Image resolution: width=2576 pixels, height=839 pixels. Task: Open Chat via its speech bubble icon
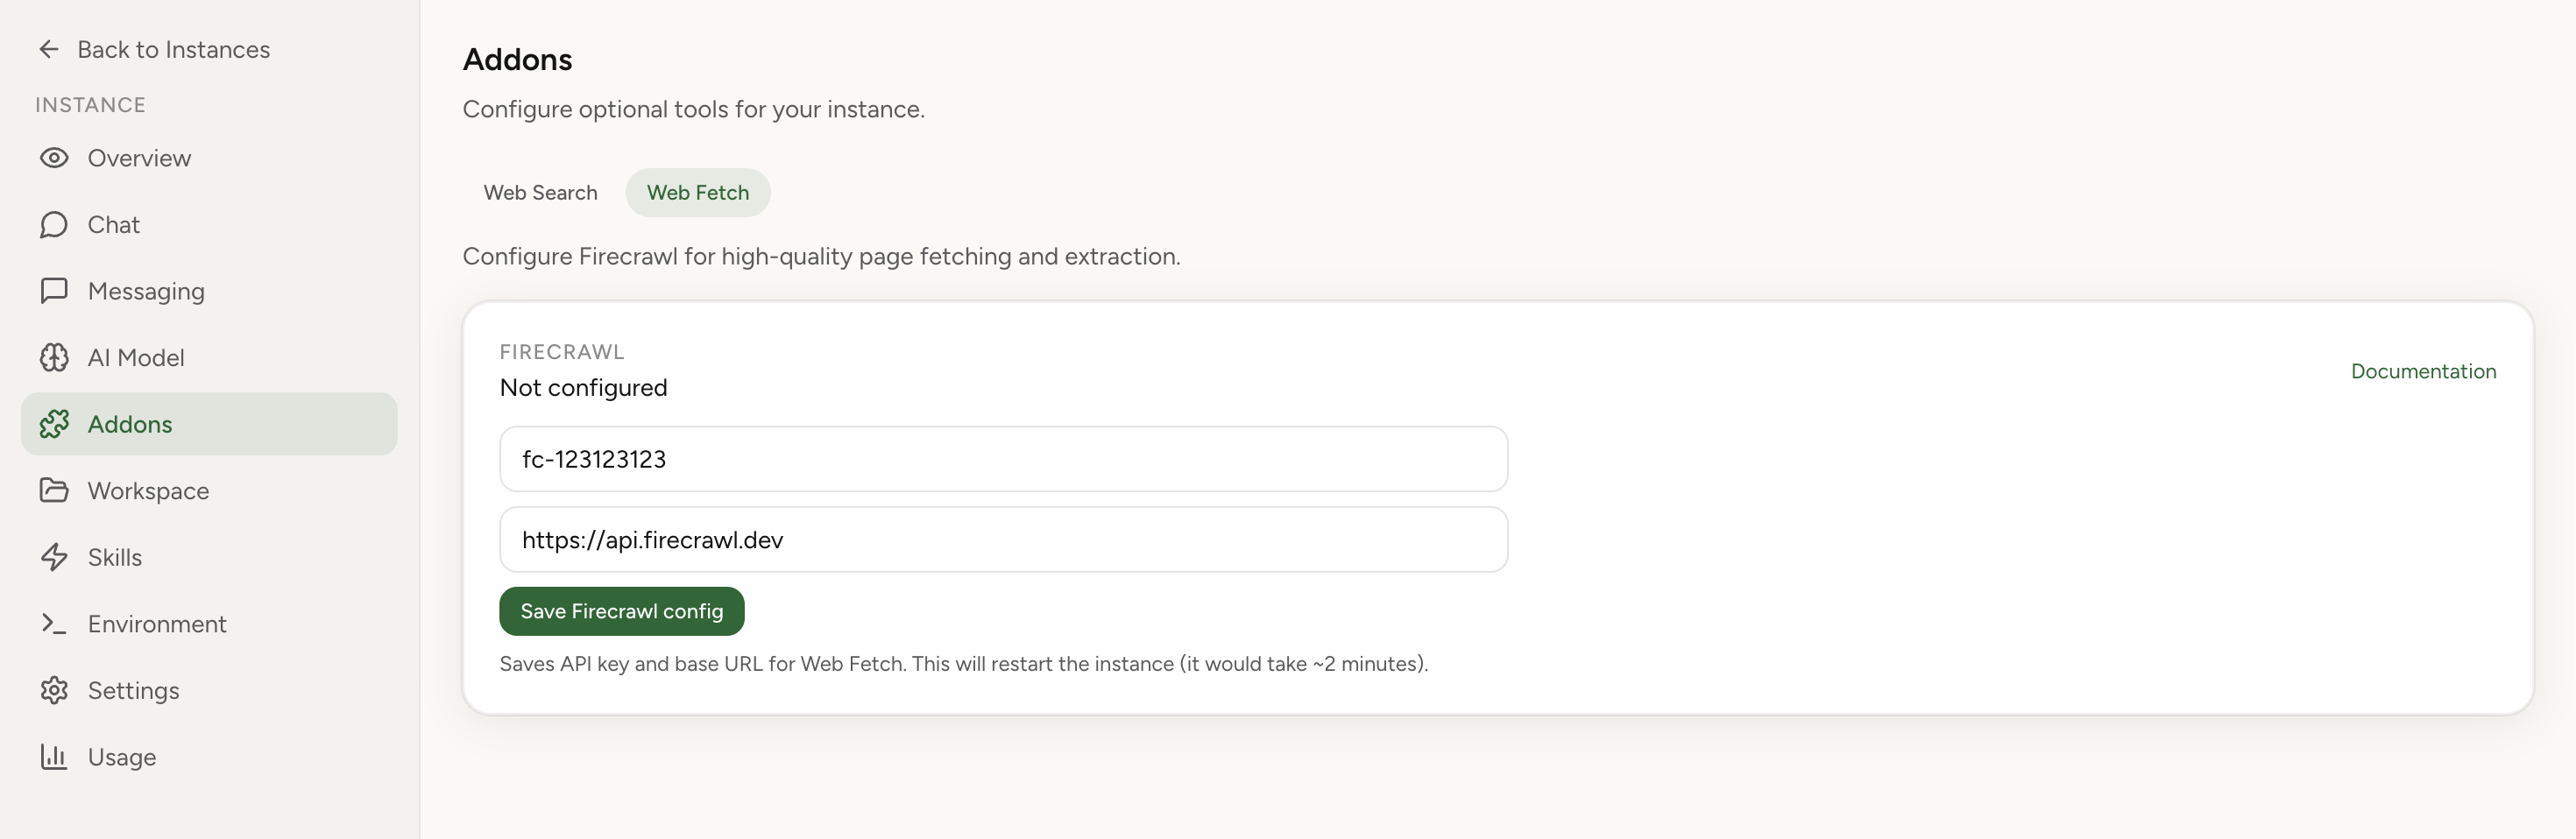[54, 224]
